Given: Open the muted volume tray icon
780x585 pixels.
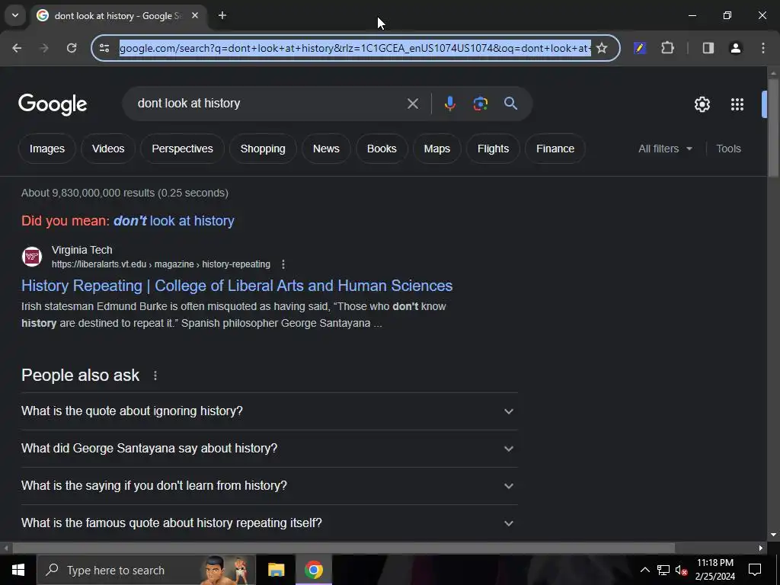Looking at the screenshot, I should tap(681, 570).
